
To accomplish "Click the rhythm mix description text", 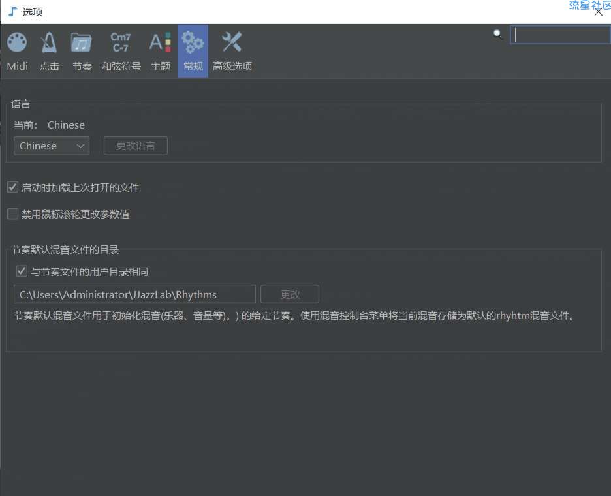I will tap(294, 316).
